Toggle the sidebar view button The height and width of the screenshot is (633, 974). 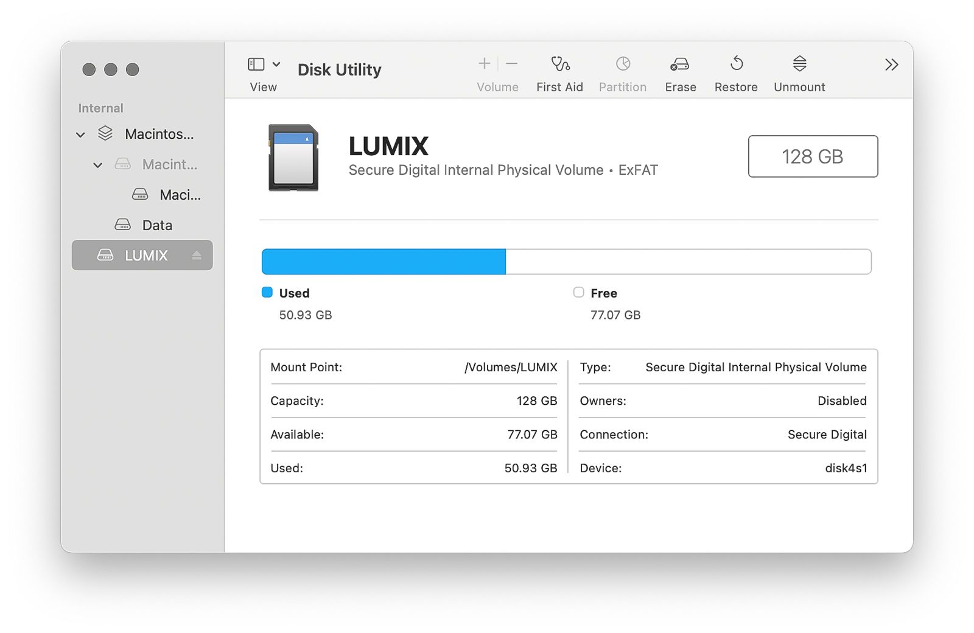(256, 65)
